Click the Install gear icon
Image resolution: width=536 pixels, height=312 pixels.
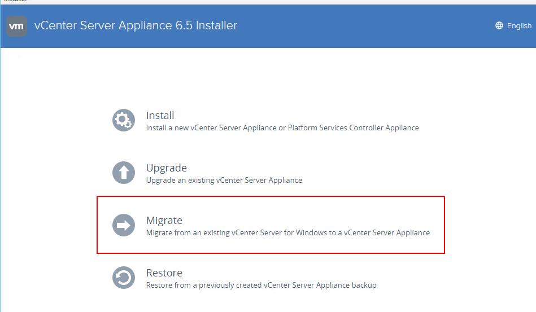click(123, 120)
